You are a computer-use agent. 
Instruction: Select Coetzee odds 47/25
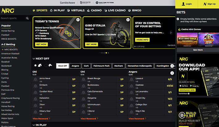click(170, 86)
